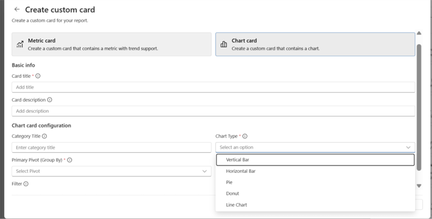The height and width of the screenshot is (219, 432).
Task: Choose Vertical Bar from chart types
Action: coord(315,160)
